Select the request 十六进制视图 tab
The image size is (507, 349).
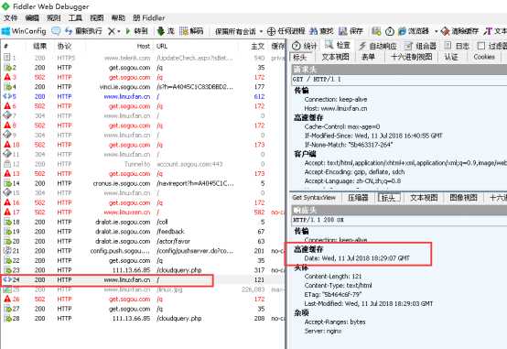411,57
